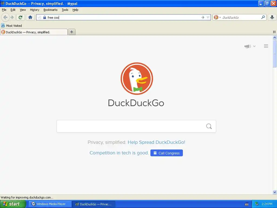Open the Help menu
This screenshot has width=277, height=208.
coord(75,10)
